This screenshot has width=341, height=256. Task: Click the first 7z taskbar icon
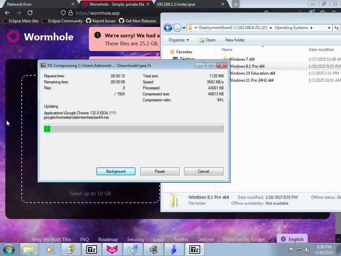[91, 249]
